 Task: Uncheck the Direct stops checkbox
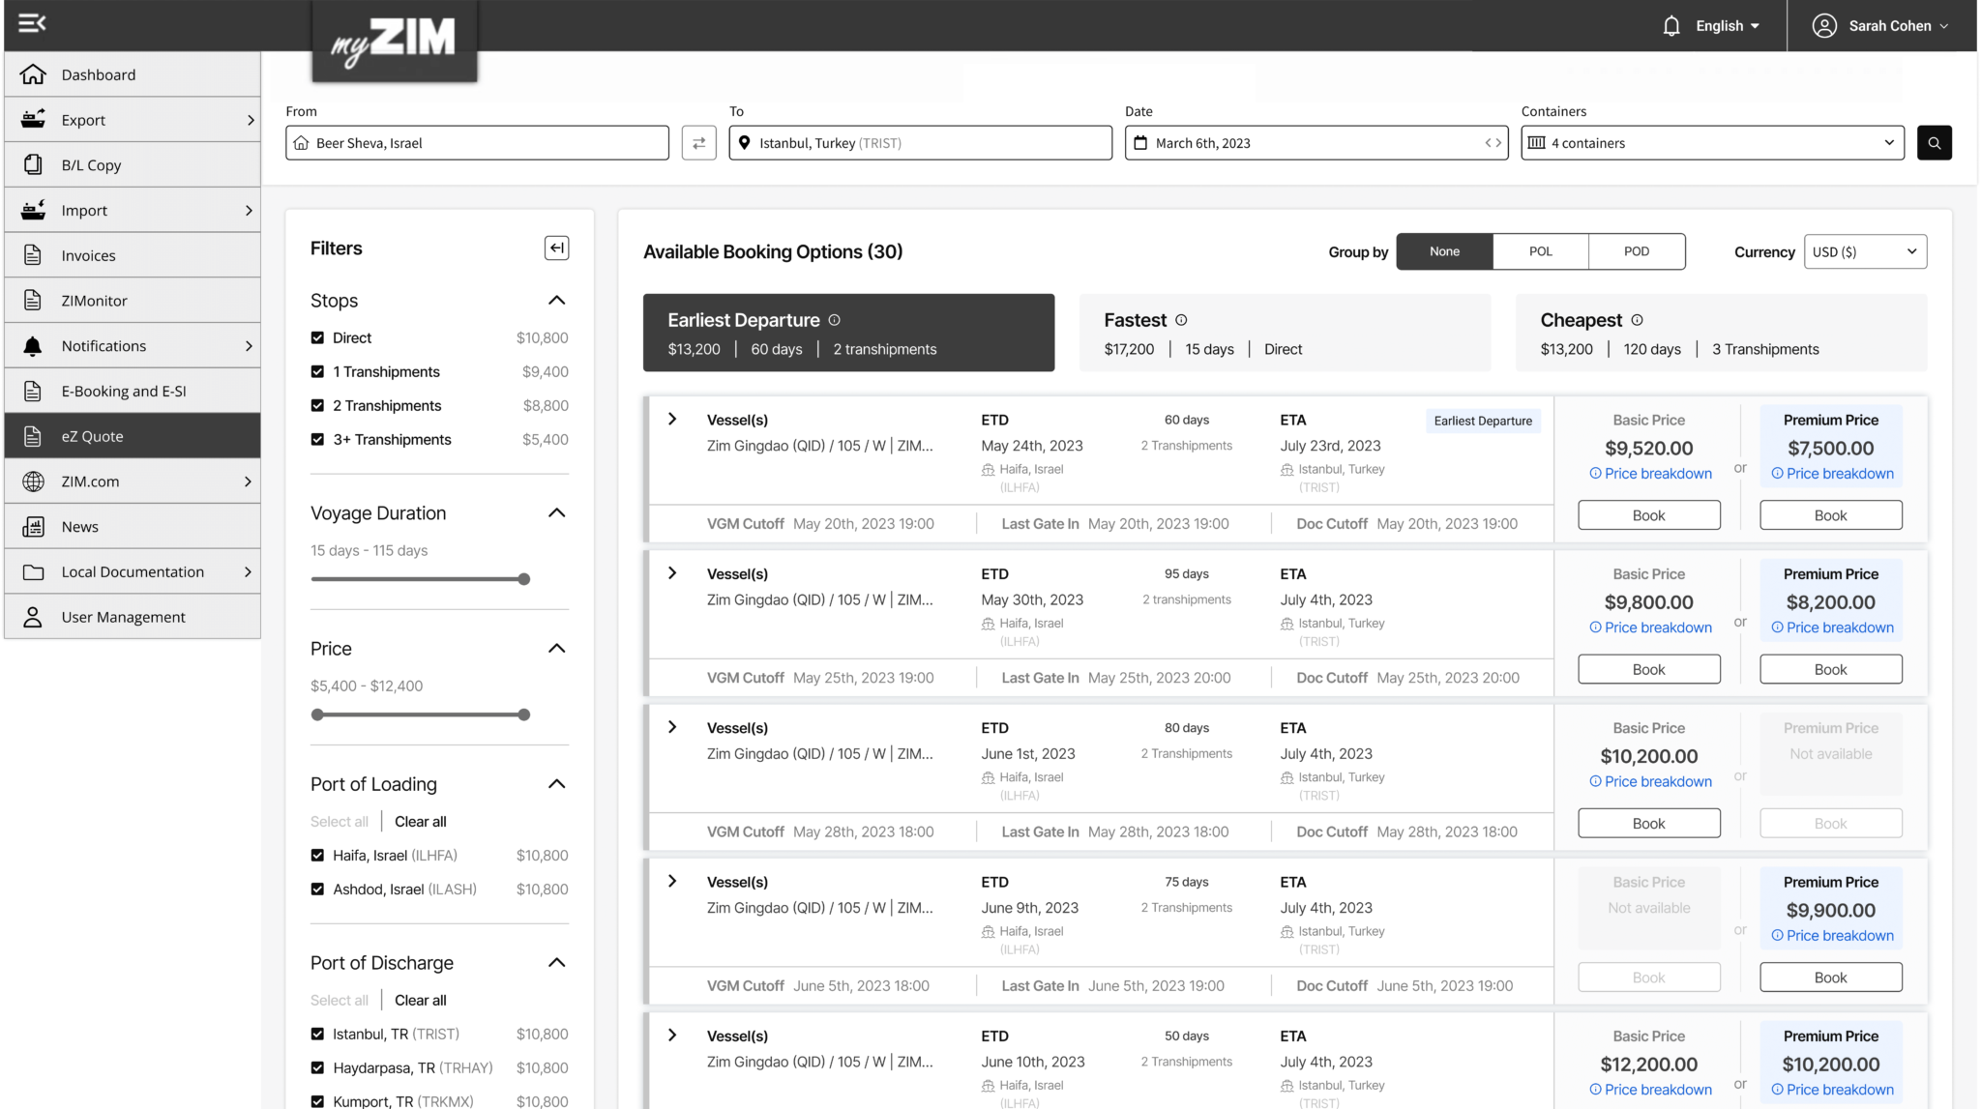pyautogui.click(x=317, y=337)
